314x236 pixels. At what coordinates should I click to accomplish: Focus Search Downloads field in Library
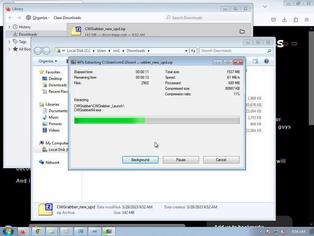tap(207, 18)
